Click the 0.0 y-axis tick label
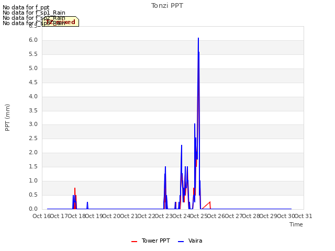 tap(33, 209)
